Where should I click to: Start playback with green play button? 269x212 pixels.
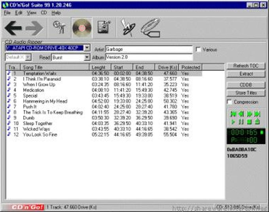point(233,122)
